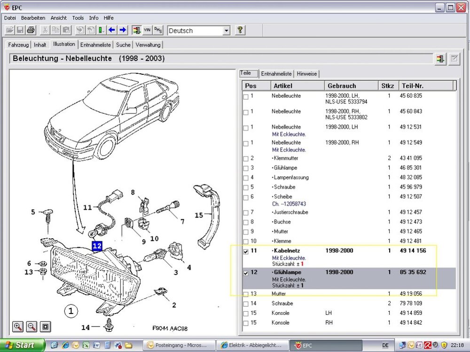The width and height of the screenshot is (470, 352).
Task: Click the Cut scissors toolbar icon
Action: coord(45,30)
